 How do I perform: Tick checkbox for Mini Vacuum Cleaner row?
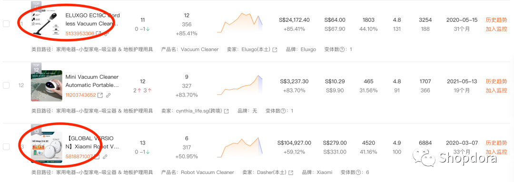pyautogui.click(x=6, y=85)
